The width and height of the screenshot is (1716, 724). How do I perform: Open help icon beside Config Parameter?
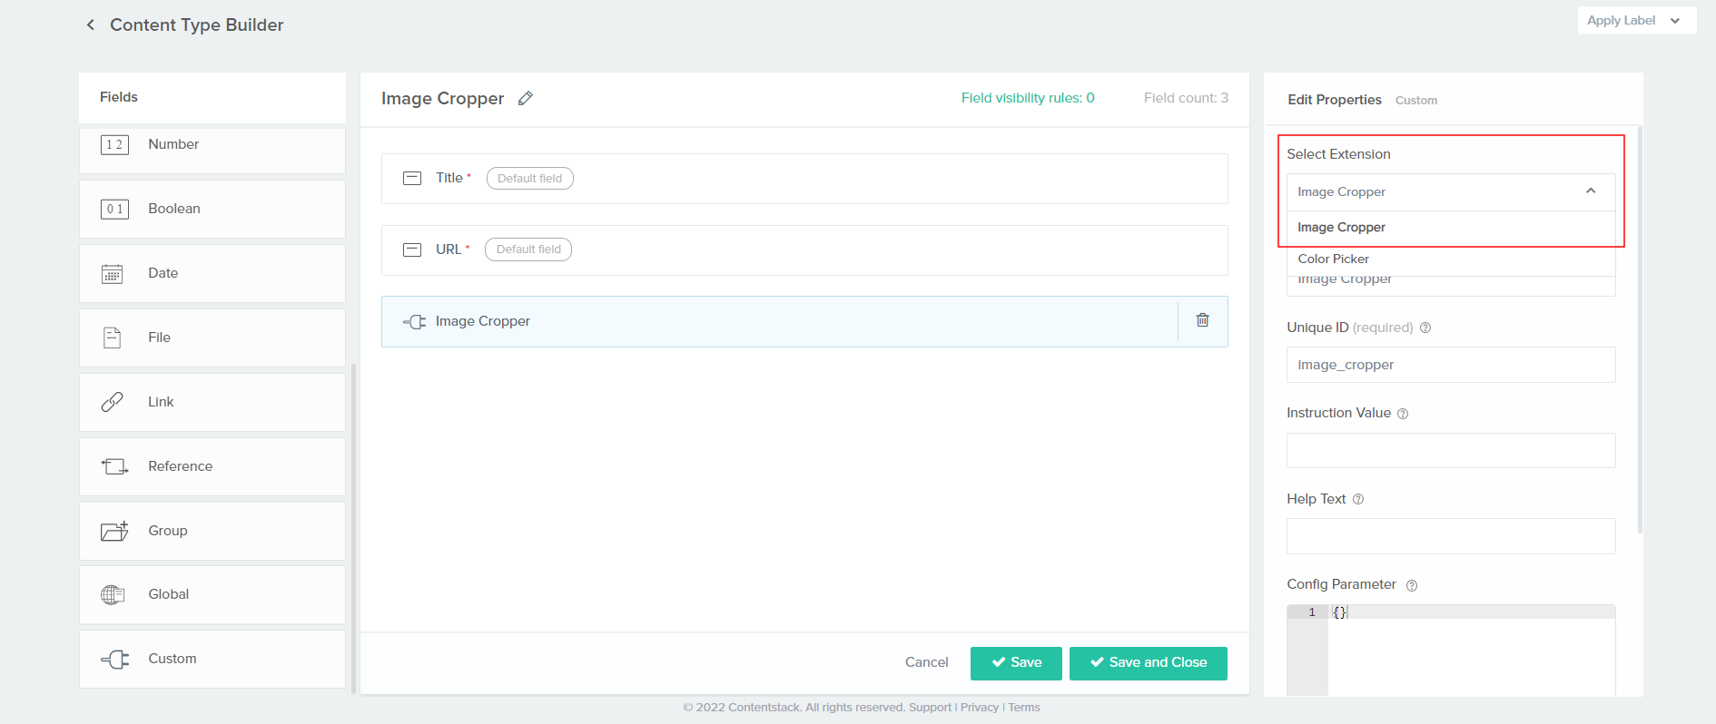point(1412,585)
